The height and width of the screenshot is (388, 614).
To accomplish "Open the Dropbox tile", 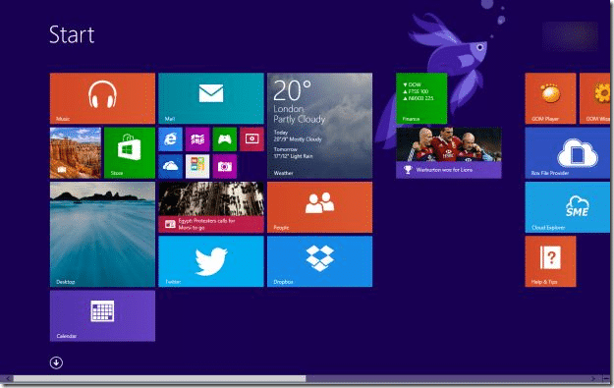I will click(x=320, y=261).
